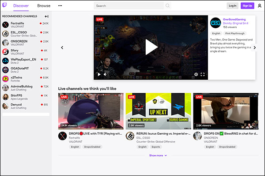Select x2Twins name in sidebar
This screenshot has height=176, width=265.
click(16, 77)
